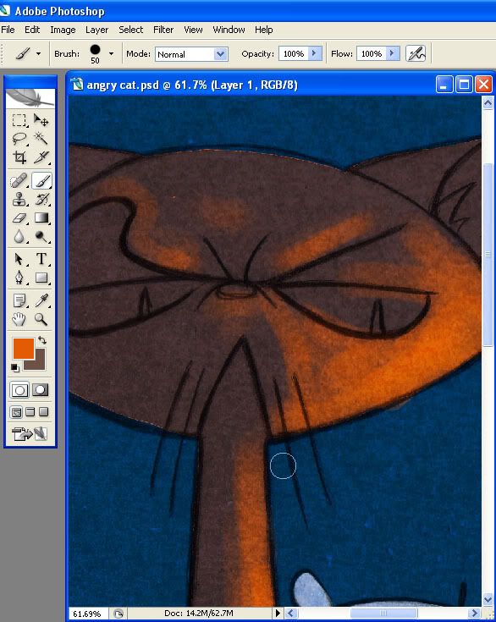Click the Jump to ImageReady button
This screenshot has height=622, width=496.
pyautogui.click(x=30, y=433)
